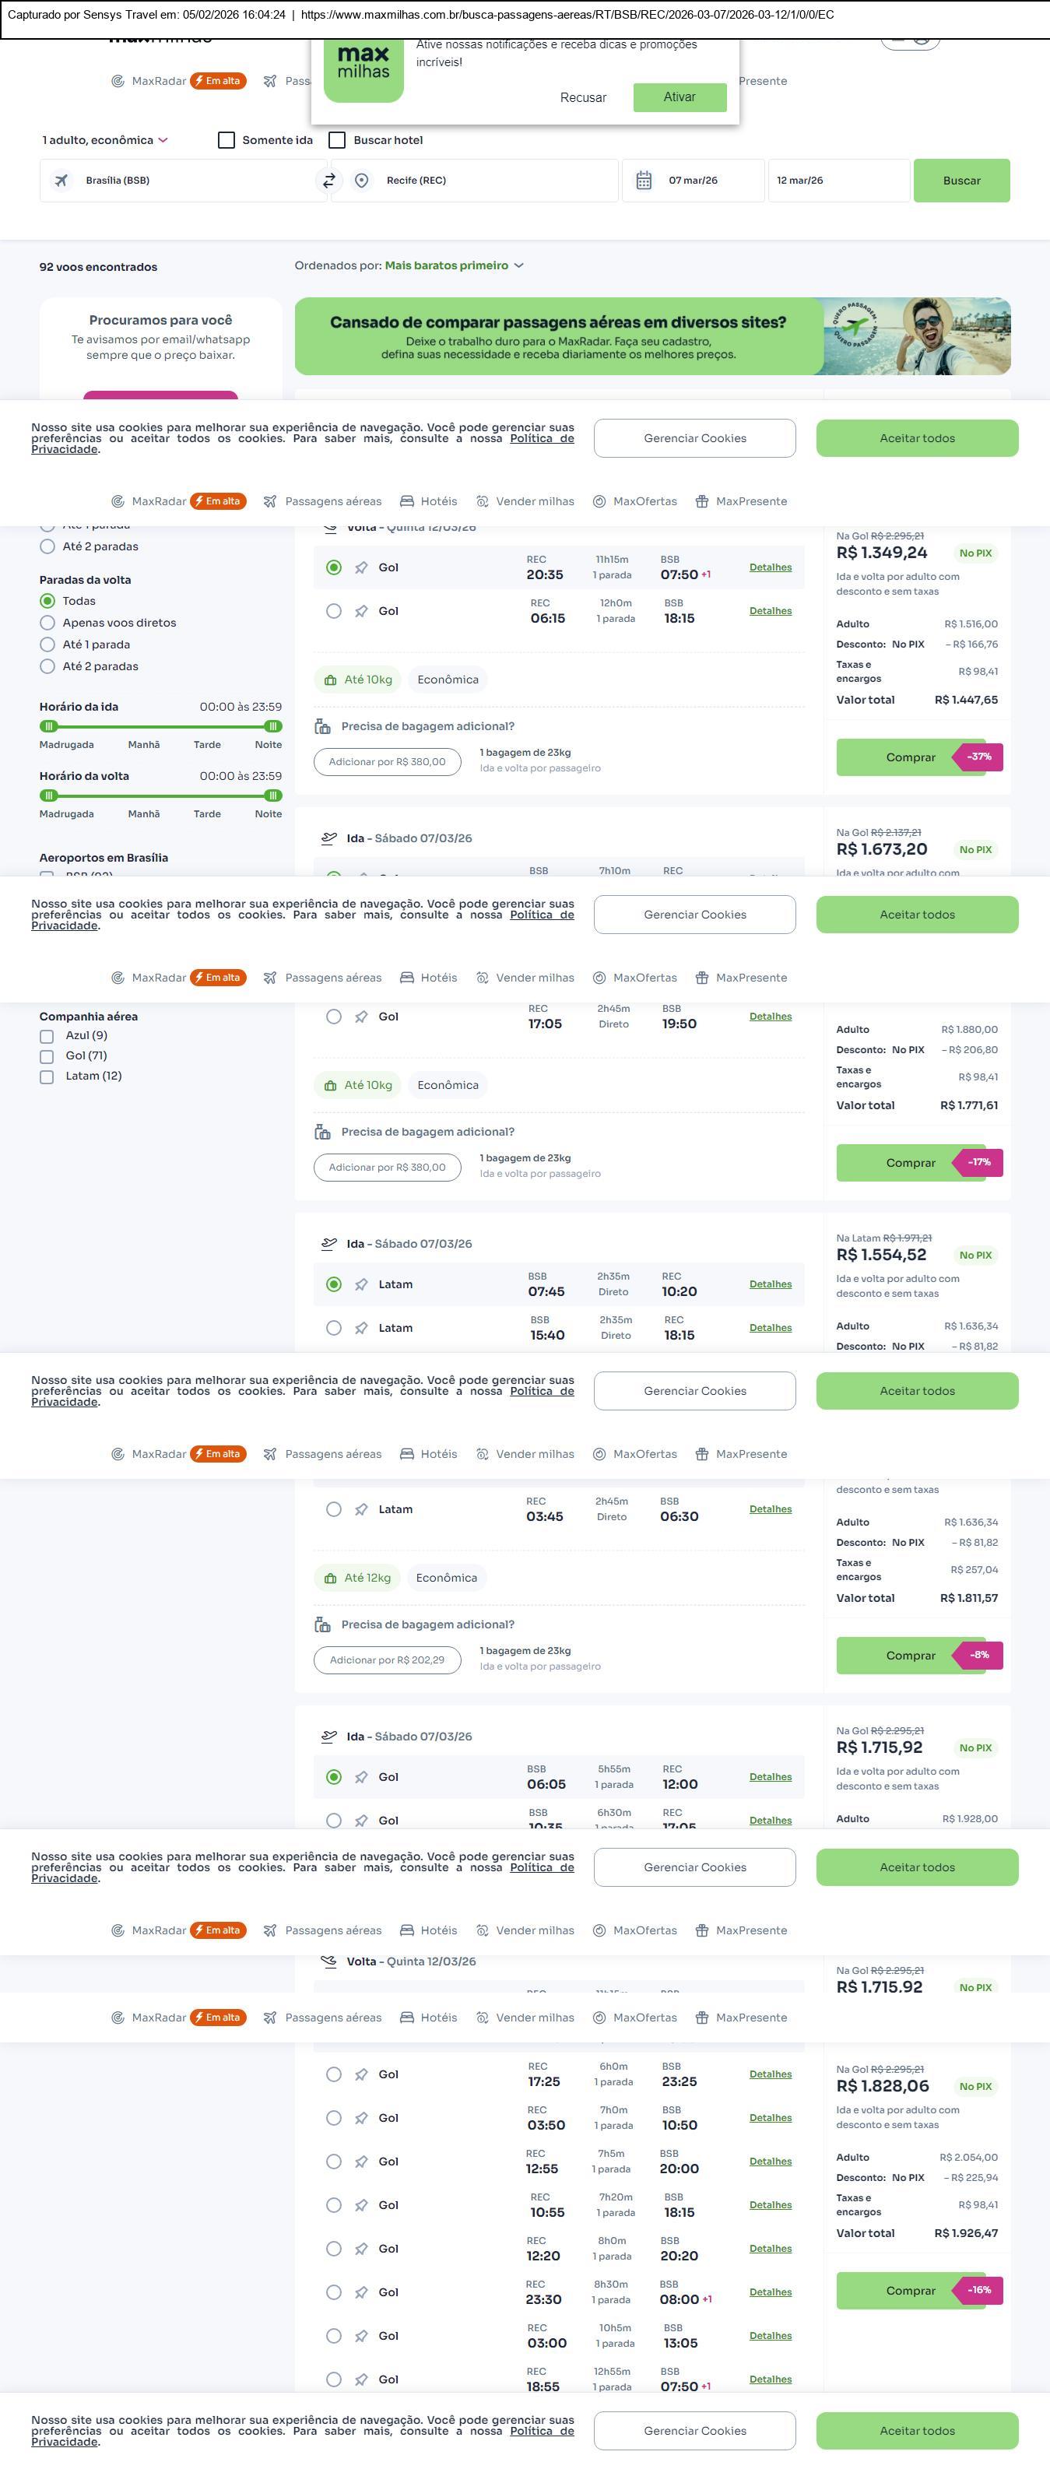Click 'Detalhes' link for Latam 15:40 flight

click(x=771, y=1327)
